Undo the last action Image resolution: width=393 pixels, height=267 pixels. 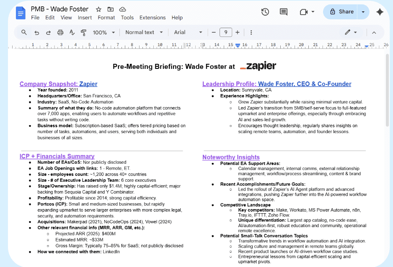tap(36, 32)
